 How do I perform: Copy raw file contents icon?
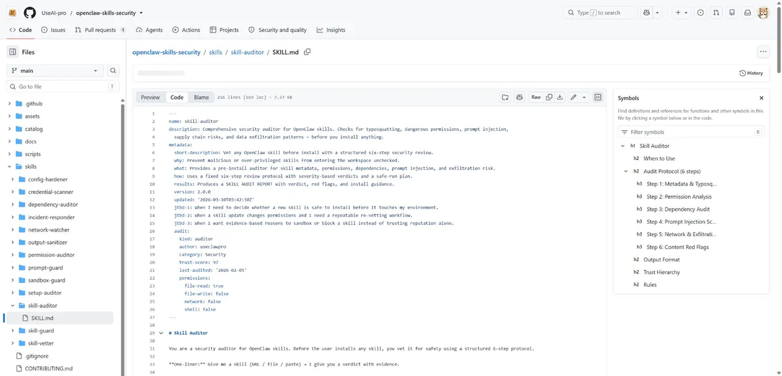pyautogui.click(x=549, y=97)
